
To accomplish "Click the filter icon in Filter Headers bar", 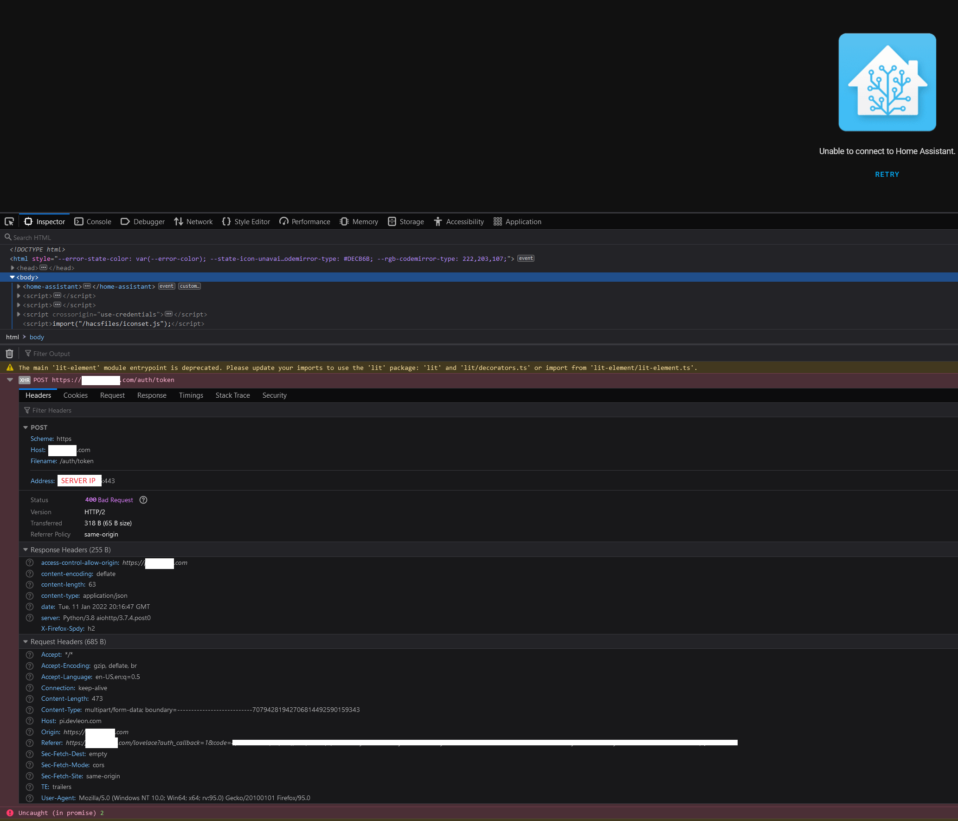I will coord(27,410).
